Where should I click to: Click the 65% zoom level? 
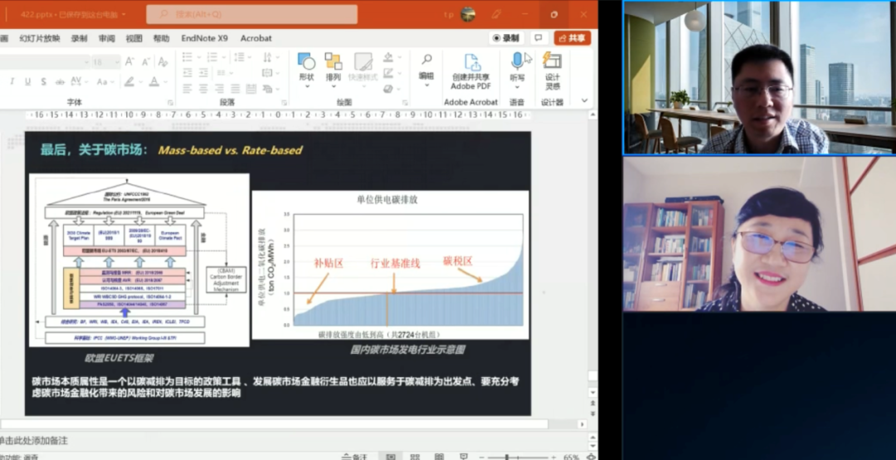(x=572, y=458)
